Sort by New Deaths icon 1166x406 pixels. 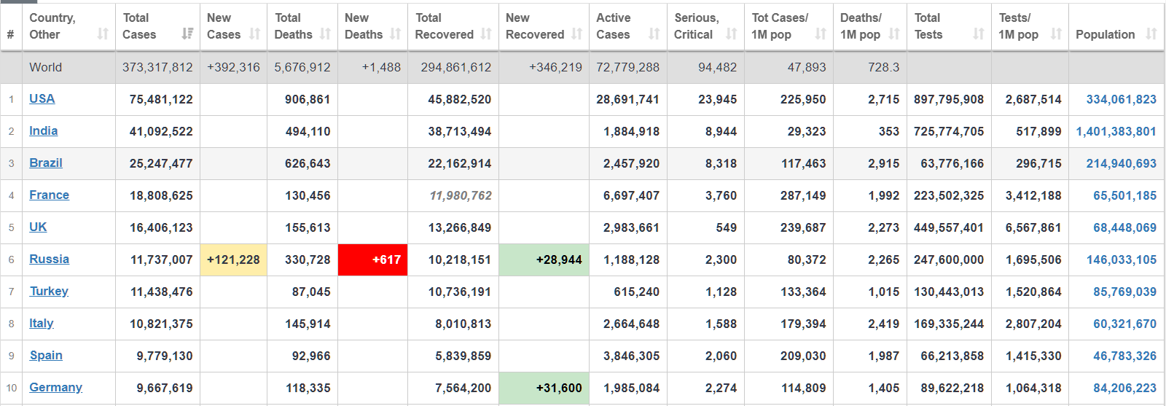(x=395, y=34)
